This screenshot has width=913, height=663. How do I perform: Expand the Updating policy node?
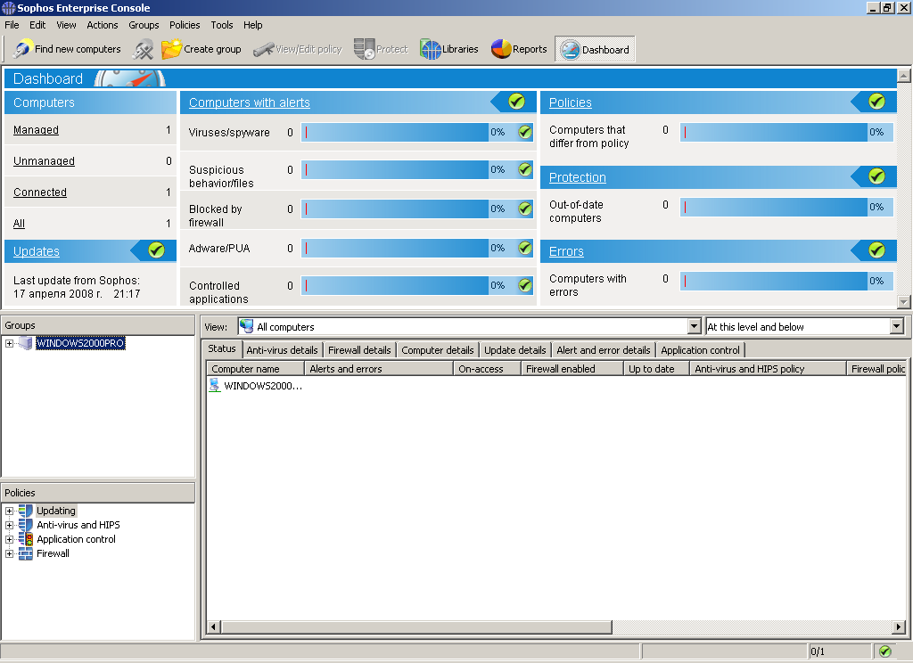tap(9, 512)
